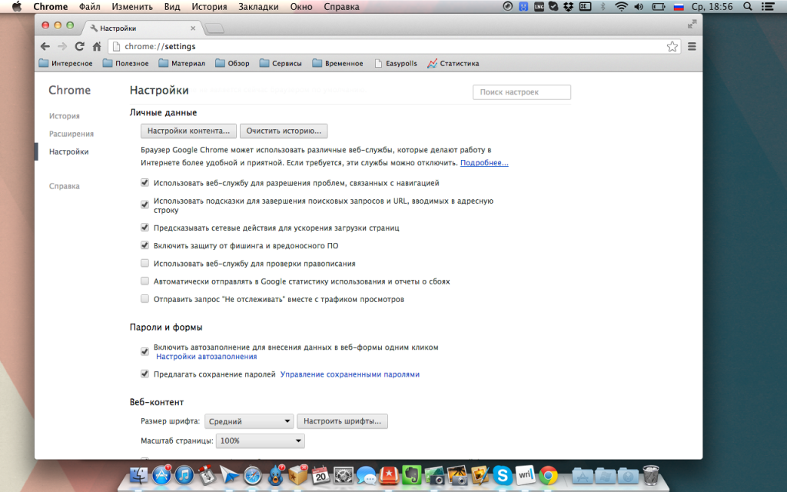Image resolution: width=787 pixels, height=492 pixels.
Task: Launch Messages from the Dock
Action: coord(367,475)
